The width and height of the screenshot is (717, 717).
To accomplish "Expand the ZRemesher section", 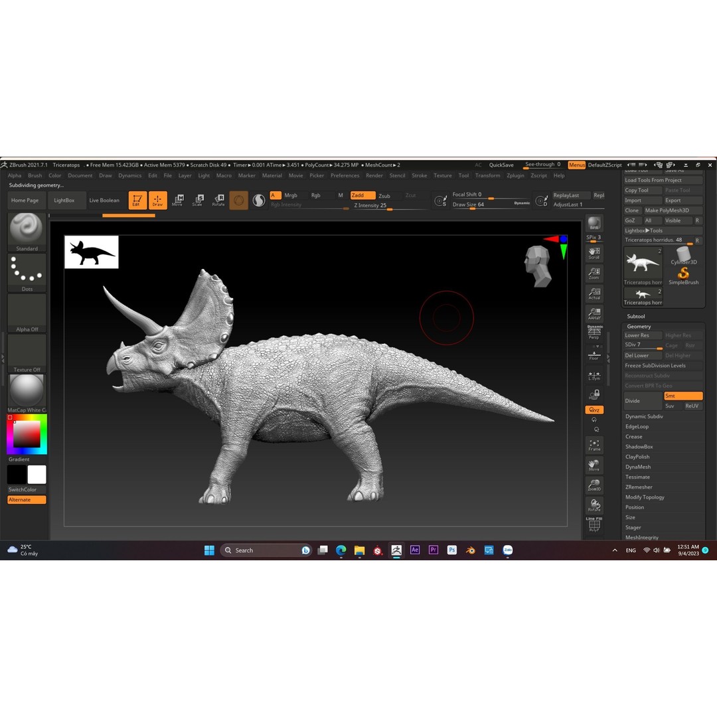I will point(639,487).
